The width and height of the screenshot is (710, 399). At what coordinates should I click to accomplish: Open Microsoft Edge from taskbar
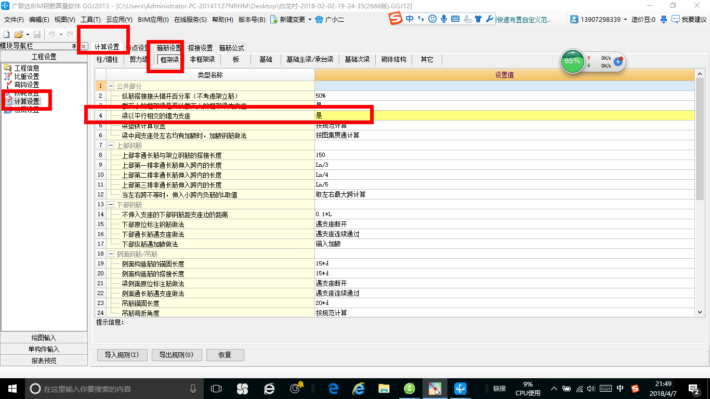333,388
